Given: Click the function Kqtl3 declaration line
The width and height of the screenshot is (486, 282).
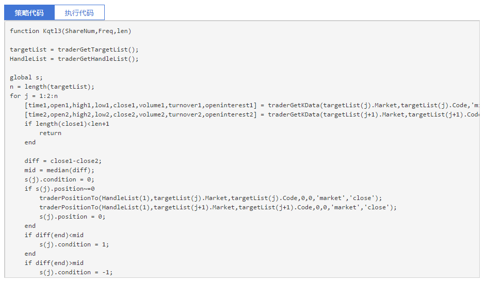Looking at the screenshot, I should point(71,31).
